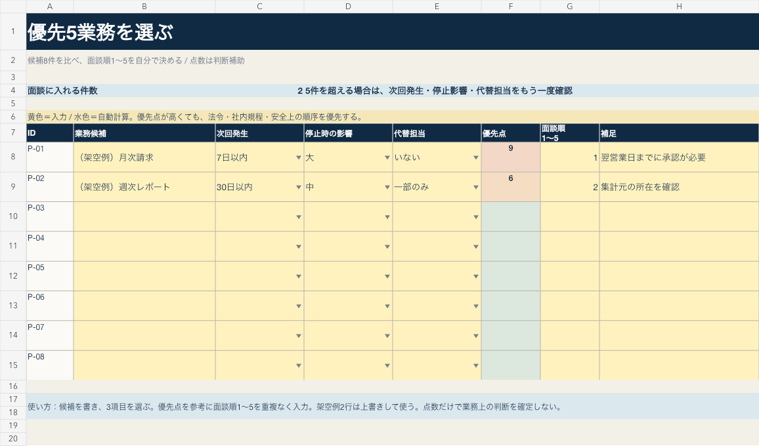
Task: Click empty 業務候補 input cell for P-03
Action: tap(144, 216)
